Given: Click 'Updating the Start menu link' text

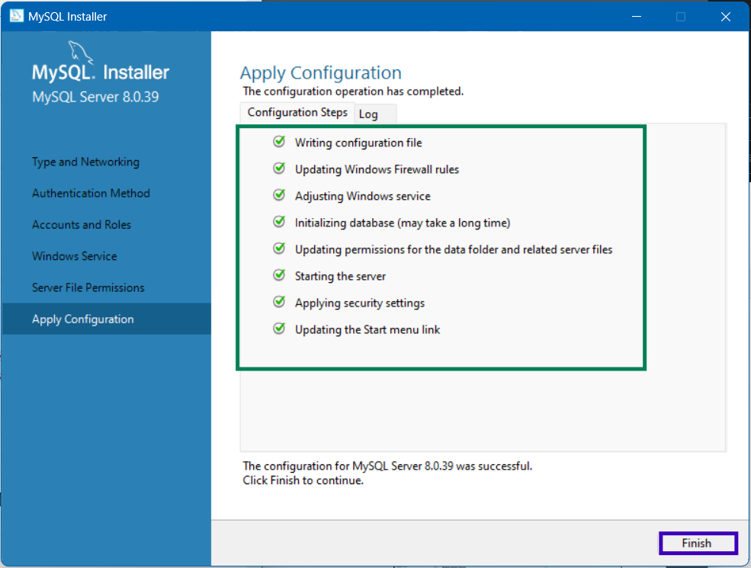Looking at the screenshot, I should pyautogui.click(x=367, y=329).
